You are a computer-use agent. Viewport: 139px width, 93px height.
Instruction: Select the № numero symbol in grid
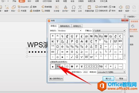116,41
